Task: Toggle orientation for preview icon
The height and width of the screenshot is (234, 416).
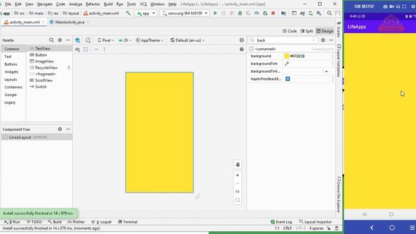Action: point(88,40)
